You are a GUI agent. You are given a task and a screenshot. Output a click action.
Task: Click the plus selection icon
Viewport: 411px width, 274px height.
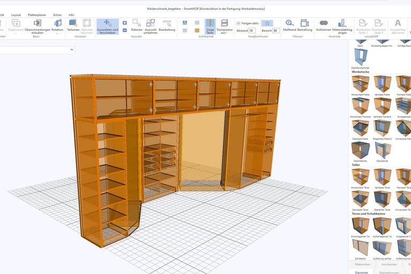(125, 23)
